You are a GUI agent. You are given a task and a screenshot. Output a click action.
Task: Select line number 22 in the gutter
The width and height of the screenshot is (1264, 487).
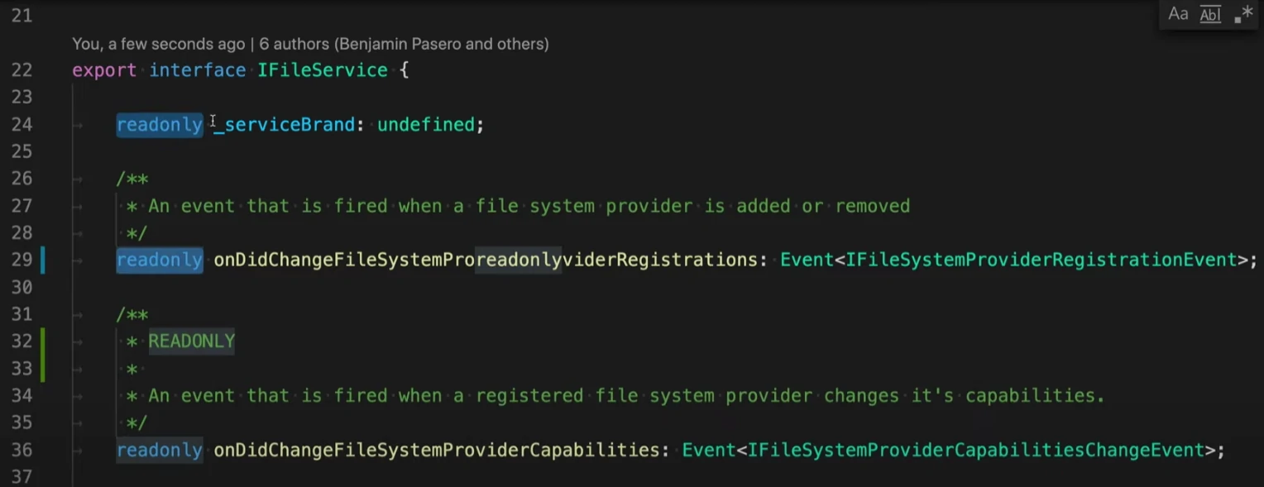[22, 70]
